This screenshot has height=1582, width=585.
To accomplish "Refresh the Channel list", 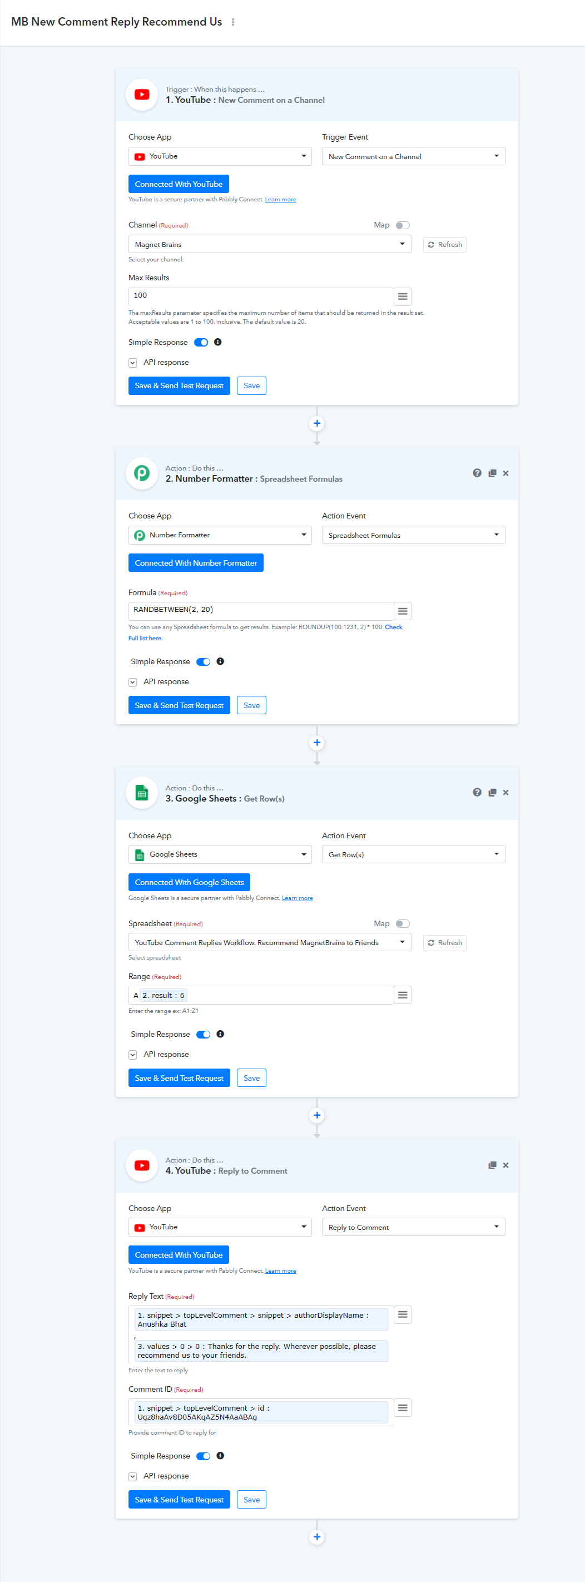I will coord(444,245).
